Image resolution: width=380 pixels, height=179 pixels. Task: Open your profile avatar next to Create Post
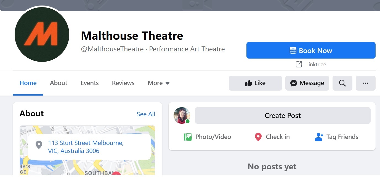coord(182,115)
